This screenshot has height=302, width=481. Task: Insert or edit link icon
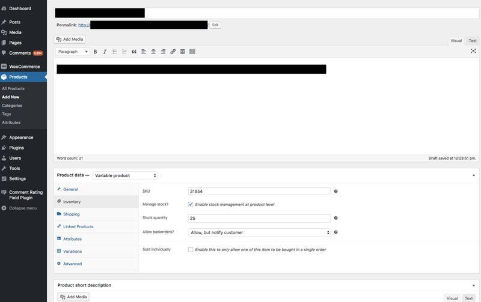[x=173, y=52]
